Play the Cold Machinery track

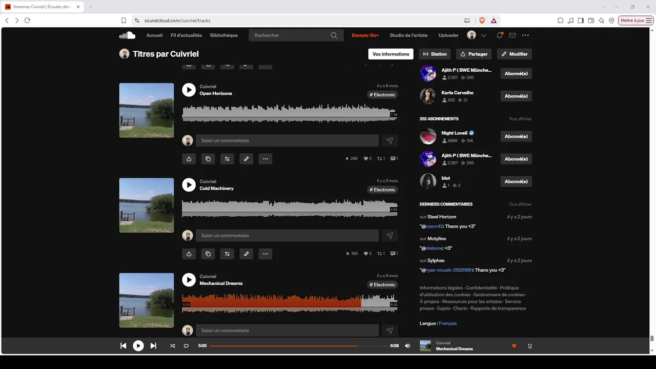(x=189, y=185)
